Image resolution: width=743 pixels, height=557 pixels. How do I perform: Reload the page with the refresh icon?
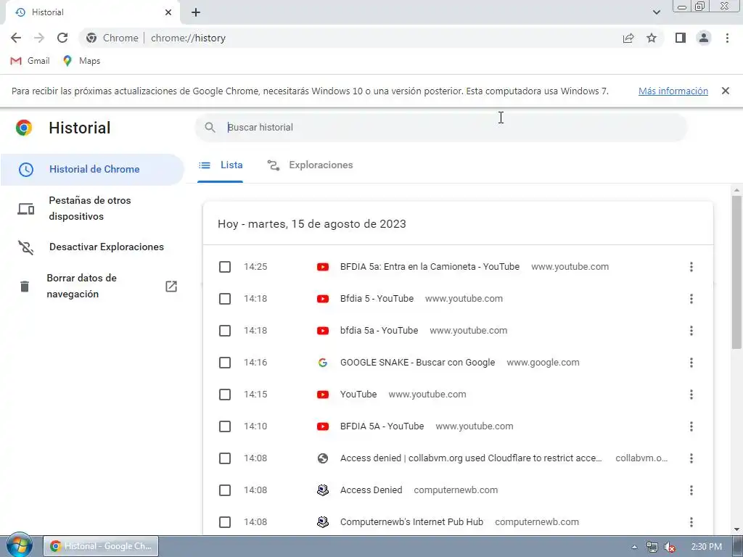[x=62, y=38]
